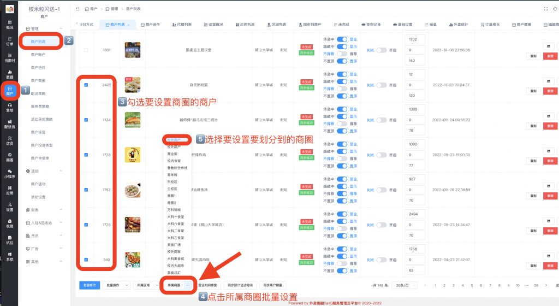This screenshot has height=306, width=559.
Task: Open 订单 orders in left navigation
Action: 10,42
